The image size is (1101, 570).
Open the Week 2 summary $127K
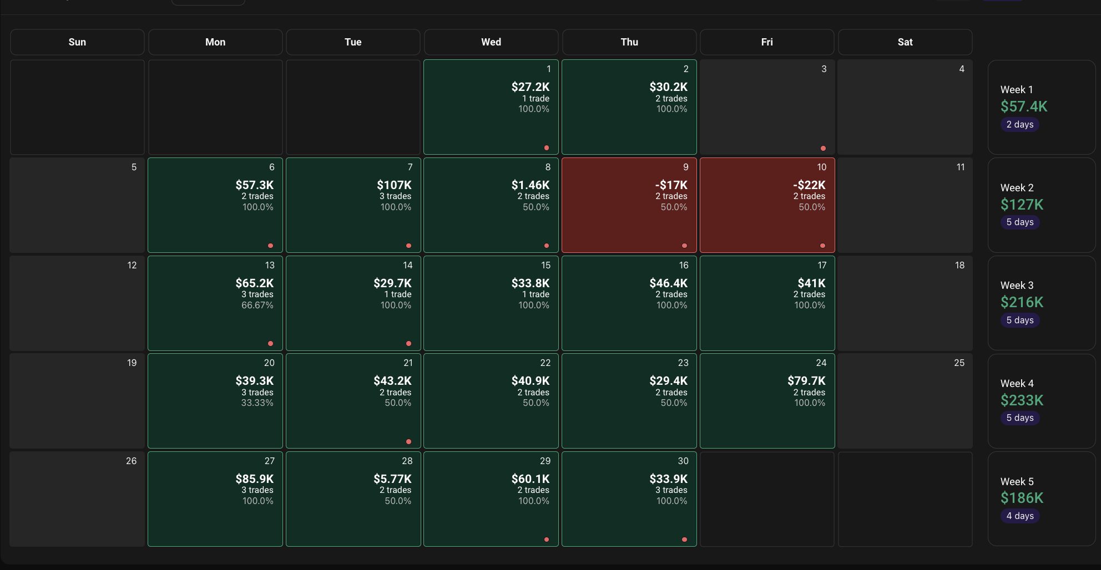coord(1042,205)
